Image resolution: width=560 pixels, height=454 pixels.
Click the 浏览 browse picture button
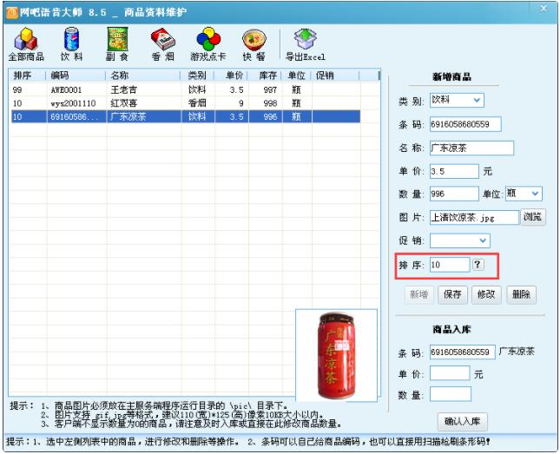click(533, 217)
